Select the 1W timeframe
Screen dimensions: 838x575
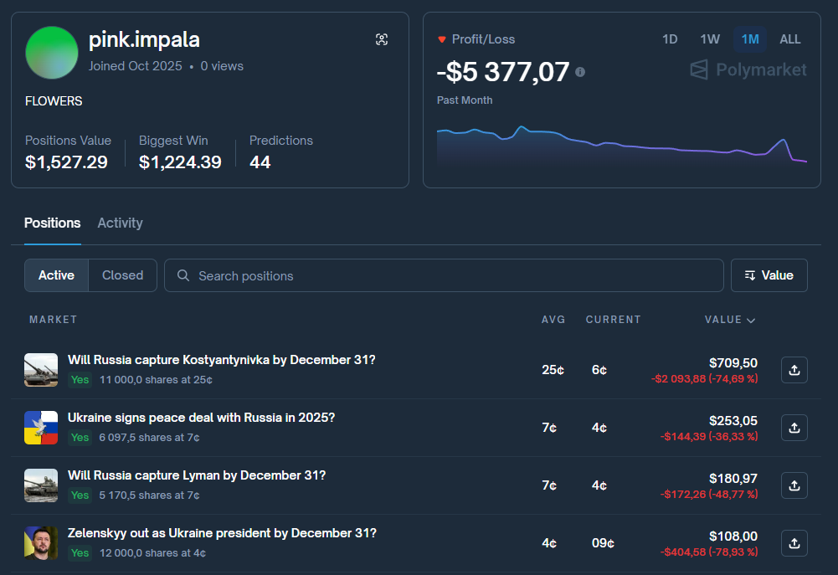click(710, 39)
